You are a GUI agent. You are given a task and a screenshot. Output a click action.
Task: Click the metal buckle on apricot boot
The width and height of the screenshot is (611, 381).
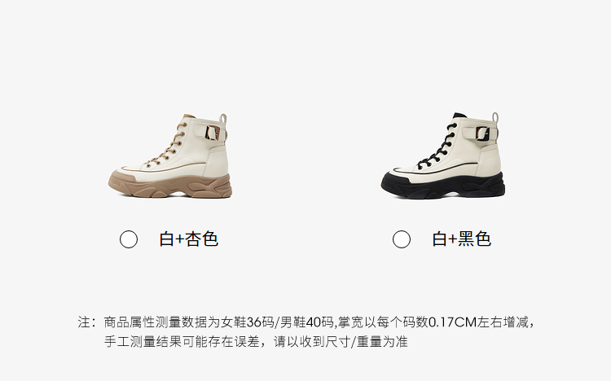pos(213,133)
